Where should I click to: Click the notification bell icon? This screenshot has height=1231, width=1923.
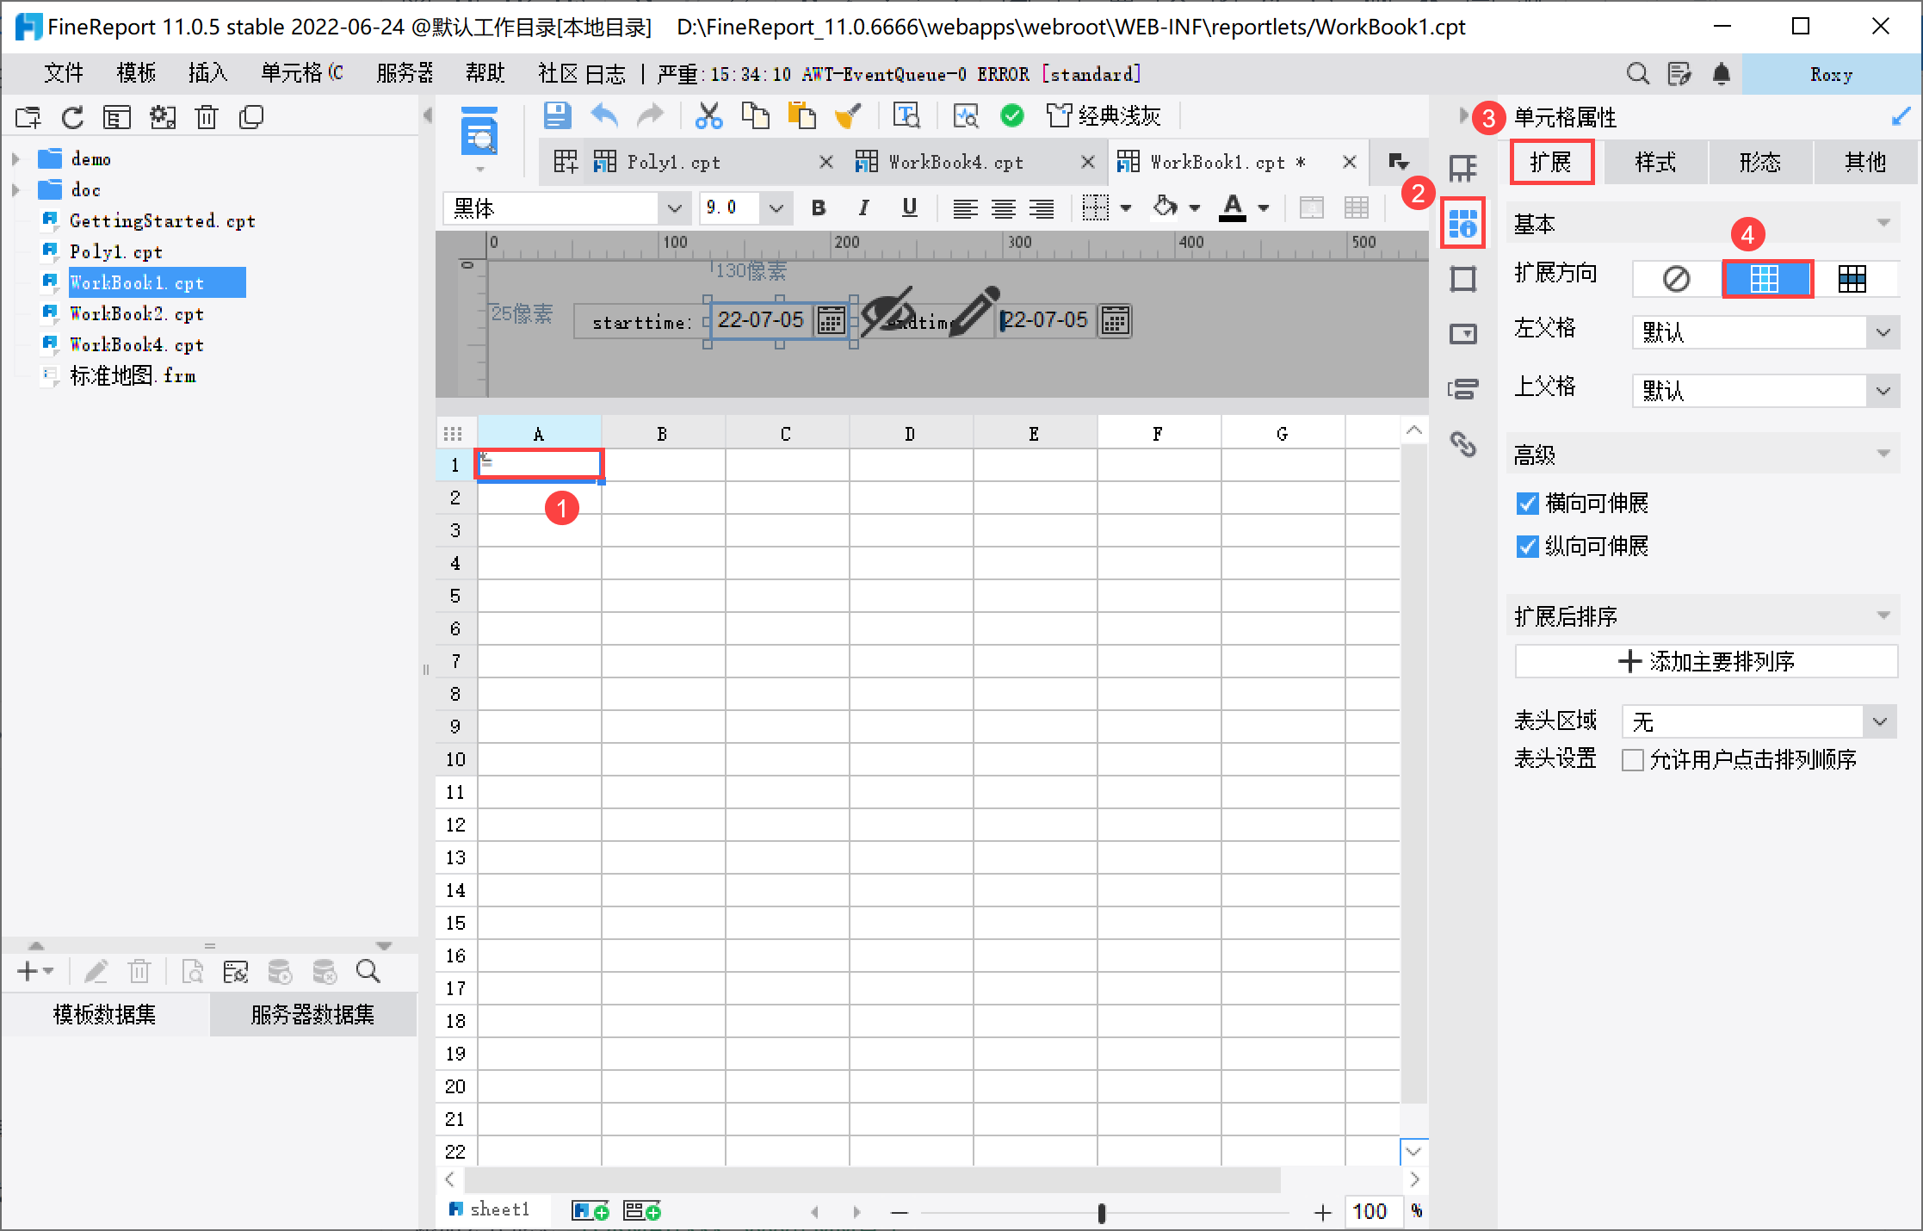pos(1721,74)
